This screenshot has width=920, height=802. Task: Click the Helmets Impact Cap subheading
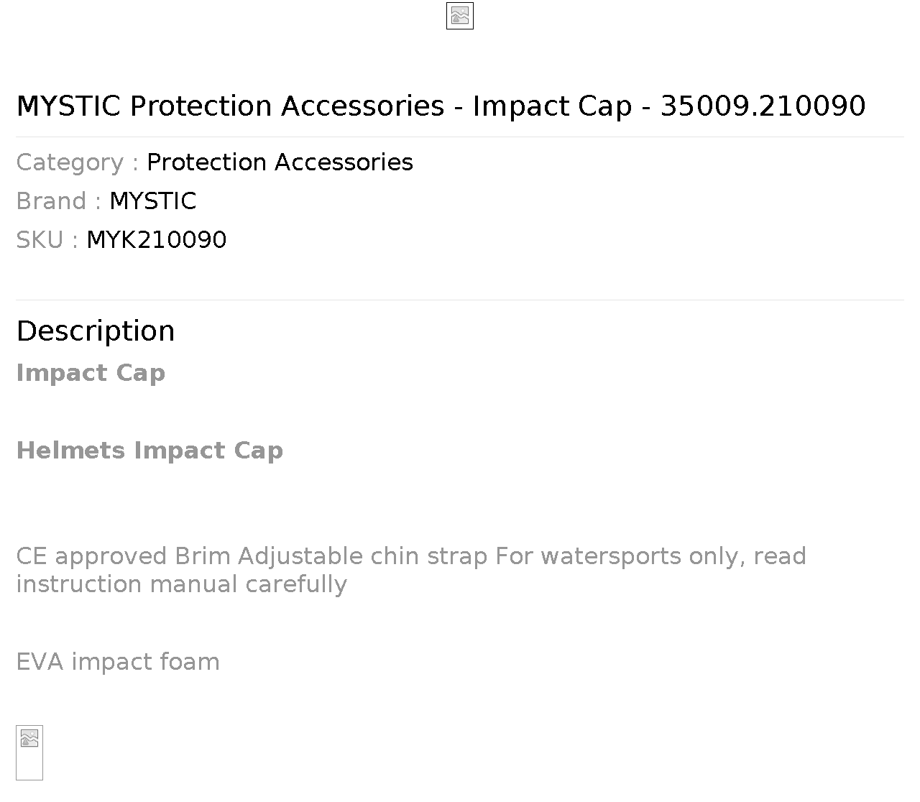click(149, 451)
